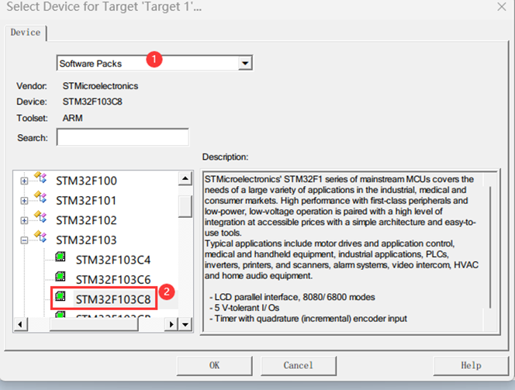The width and height of the screenshot is (515, 390).
Task: Click the STM32F103C8 chip icon
Action: [60, 296]
